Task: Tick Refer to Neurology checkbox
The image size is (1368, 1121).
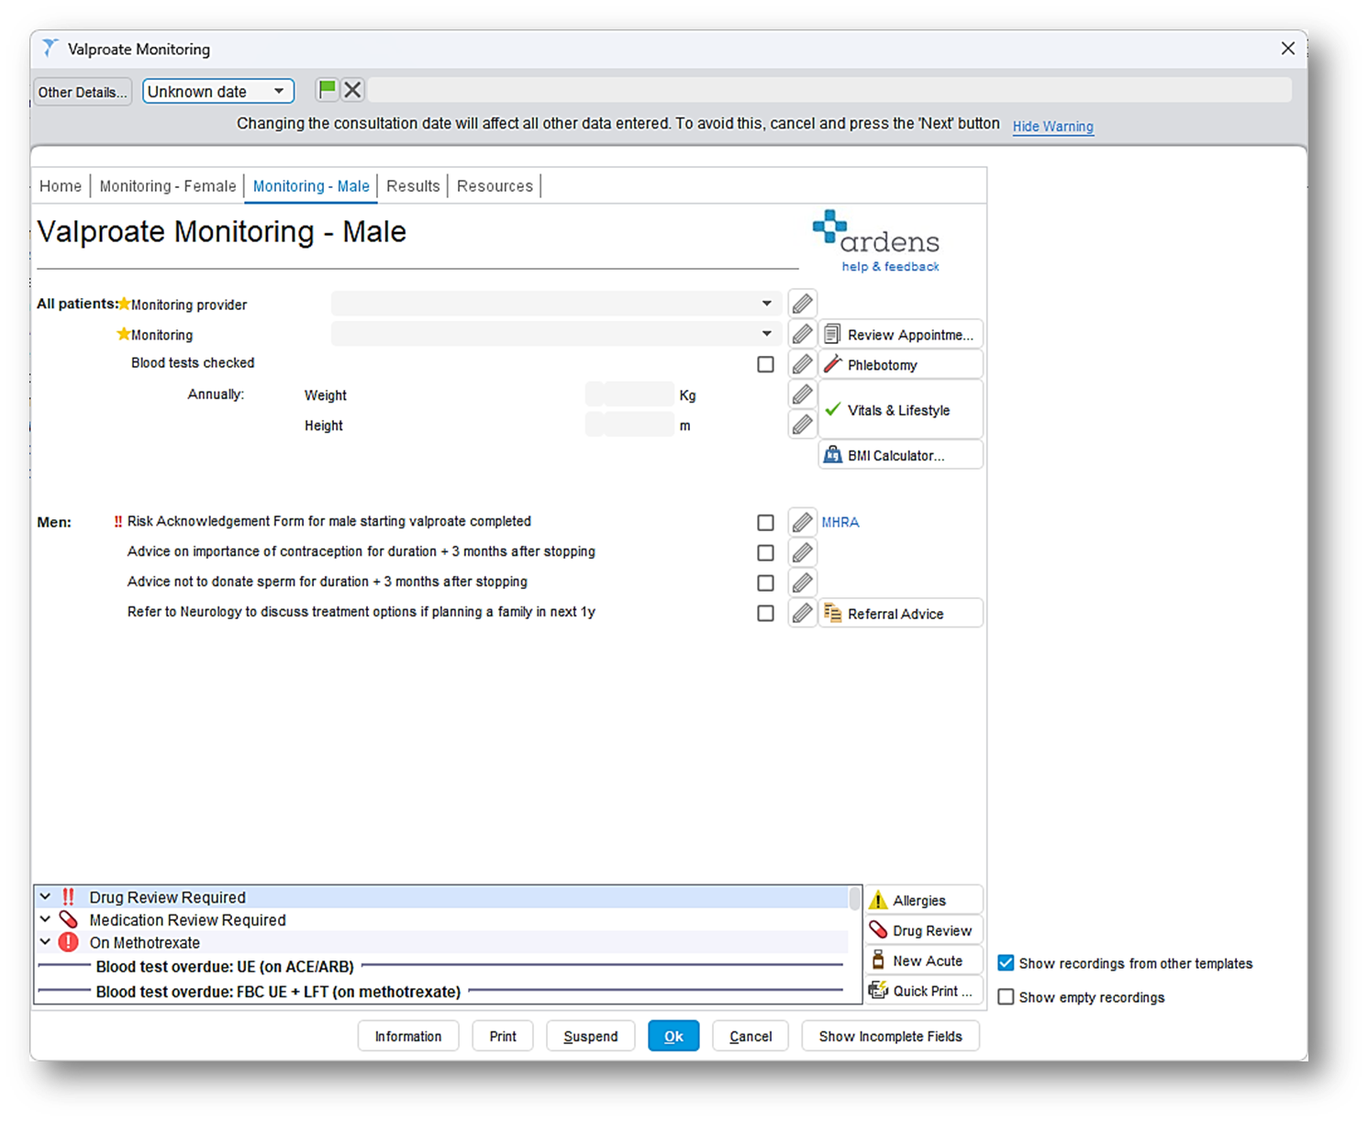Action: click(x=765, y=613)
